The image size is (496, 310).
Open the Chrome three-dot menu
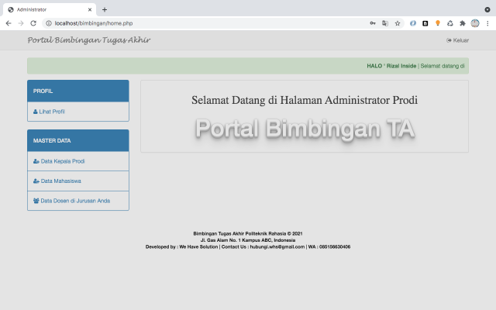tap(487, 23)
